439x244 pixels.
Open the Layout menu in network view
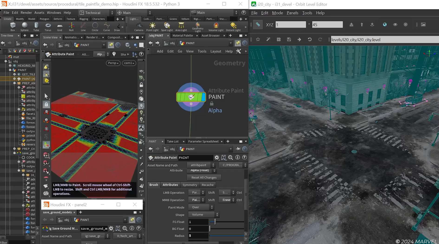coord(216,51)
